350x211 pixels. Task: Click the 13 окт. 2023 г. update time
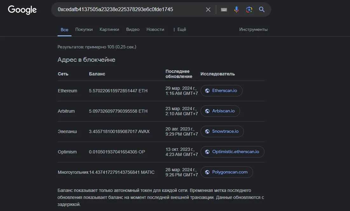(182, 152)
